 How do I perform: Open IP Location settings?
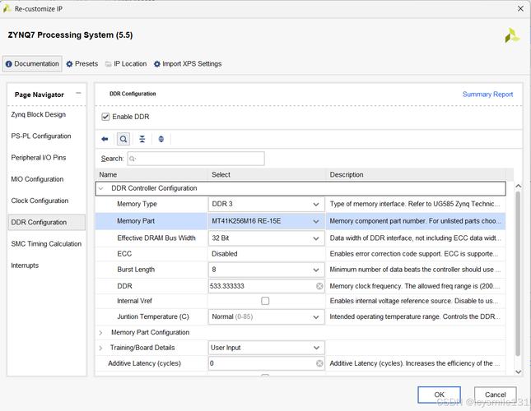[x=126, y=64]
